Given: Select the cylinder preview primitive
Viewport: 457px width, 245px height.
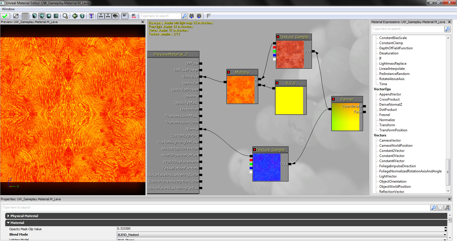Looking at the screenshot, I should (35, 16).
